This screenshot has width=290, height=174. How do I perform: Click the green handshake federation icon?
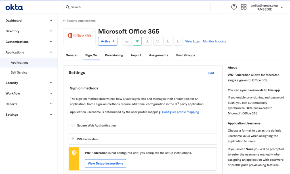[x=137, y=41]
